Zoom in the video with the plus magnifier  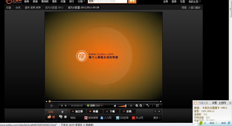(141, 106)
